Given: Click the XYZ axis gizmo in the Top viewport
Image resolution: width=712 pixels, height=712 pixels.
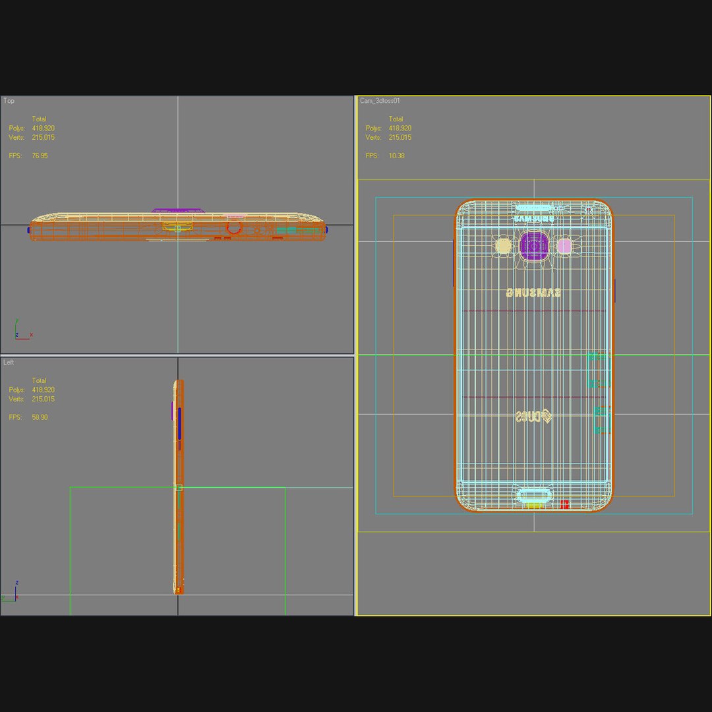Looking at the screenshot, I should tap(22, 330).
